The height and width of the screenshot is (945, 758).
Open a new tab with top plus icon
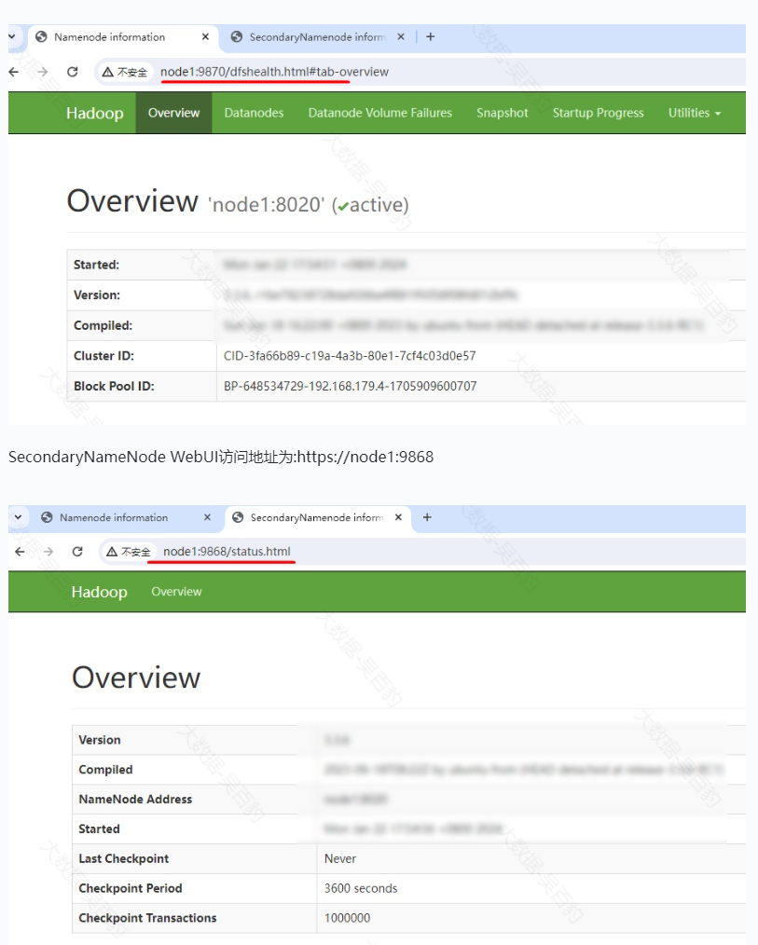click(x=430, y=36)
